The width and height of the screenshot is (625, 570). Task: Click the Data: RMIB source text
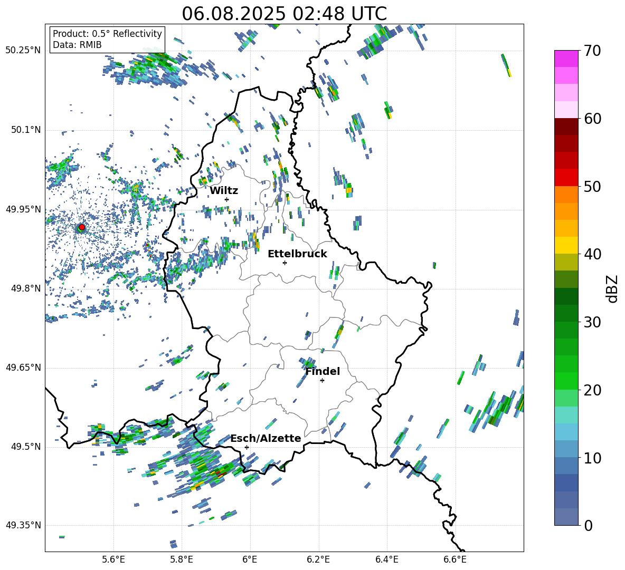pyautogui.click(x=77, y=45)
